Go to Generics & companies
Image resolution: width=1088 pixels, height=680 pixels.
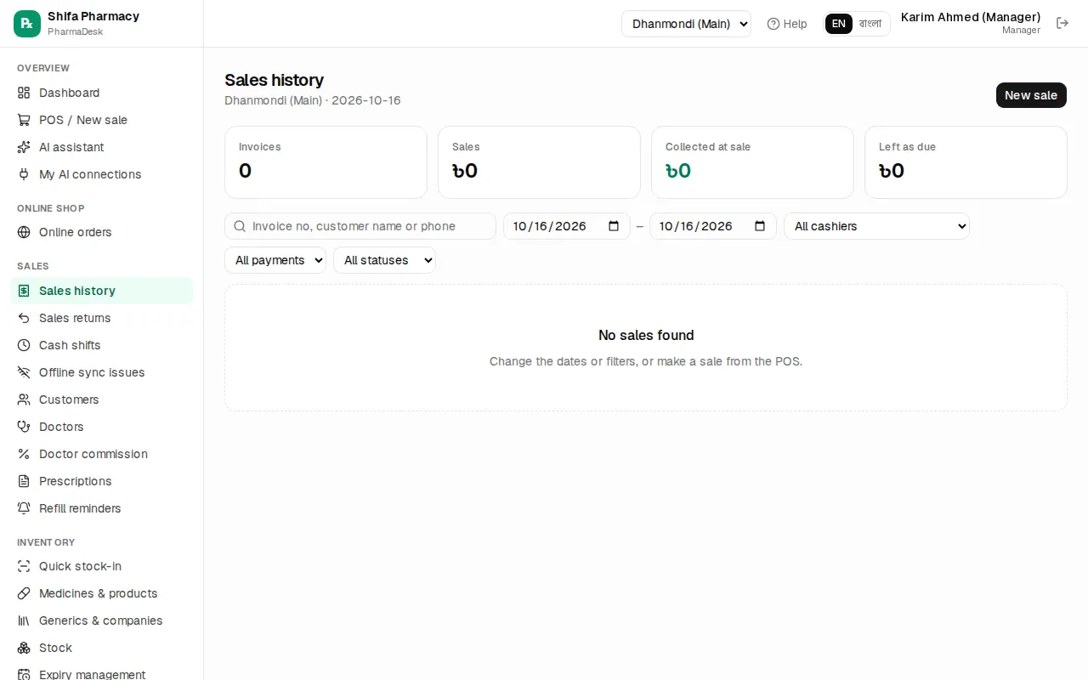[101, 620]
